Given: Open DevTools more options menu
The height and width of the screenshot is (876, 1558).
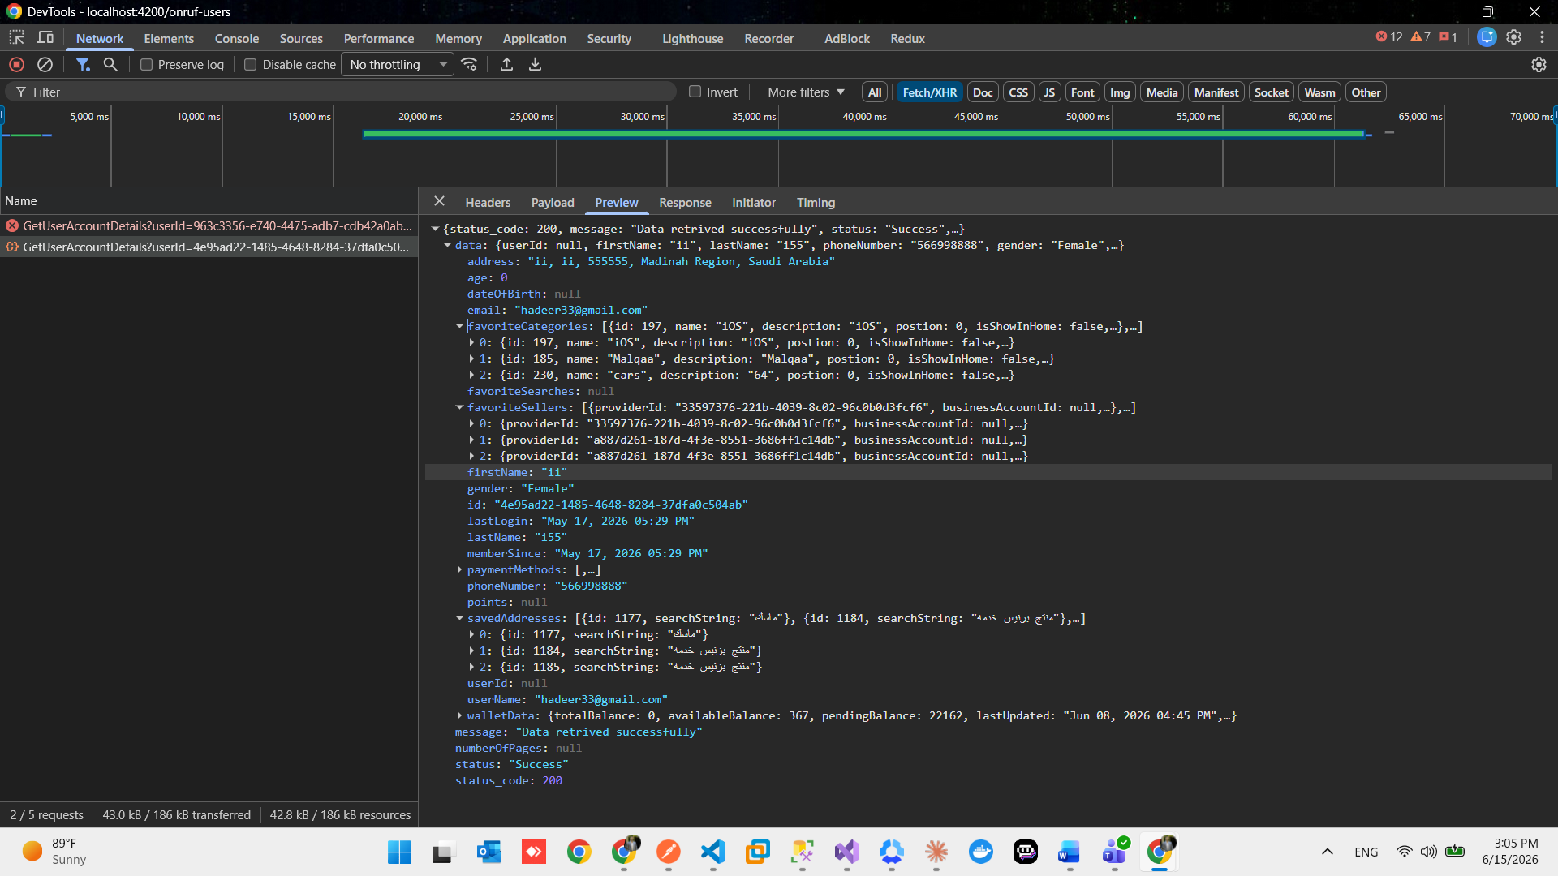Looking at the screenshot, I should [1542, 37].
